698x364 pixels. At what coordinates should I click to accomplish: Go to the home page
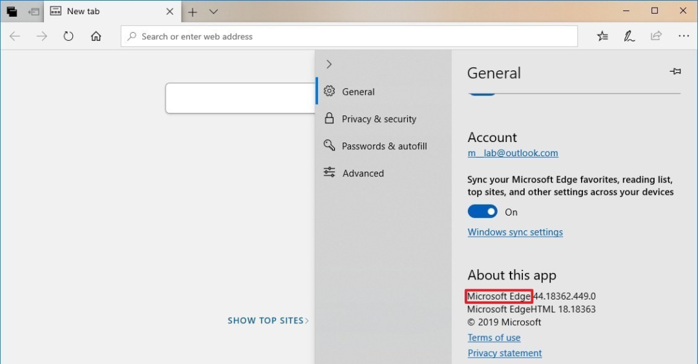[x=96, y=36]
